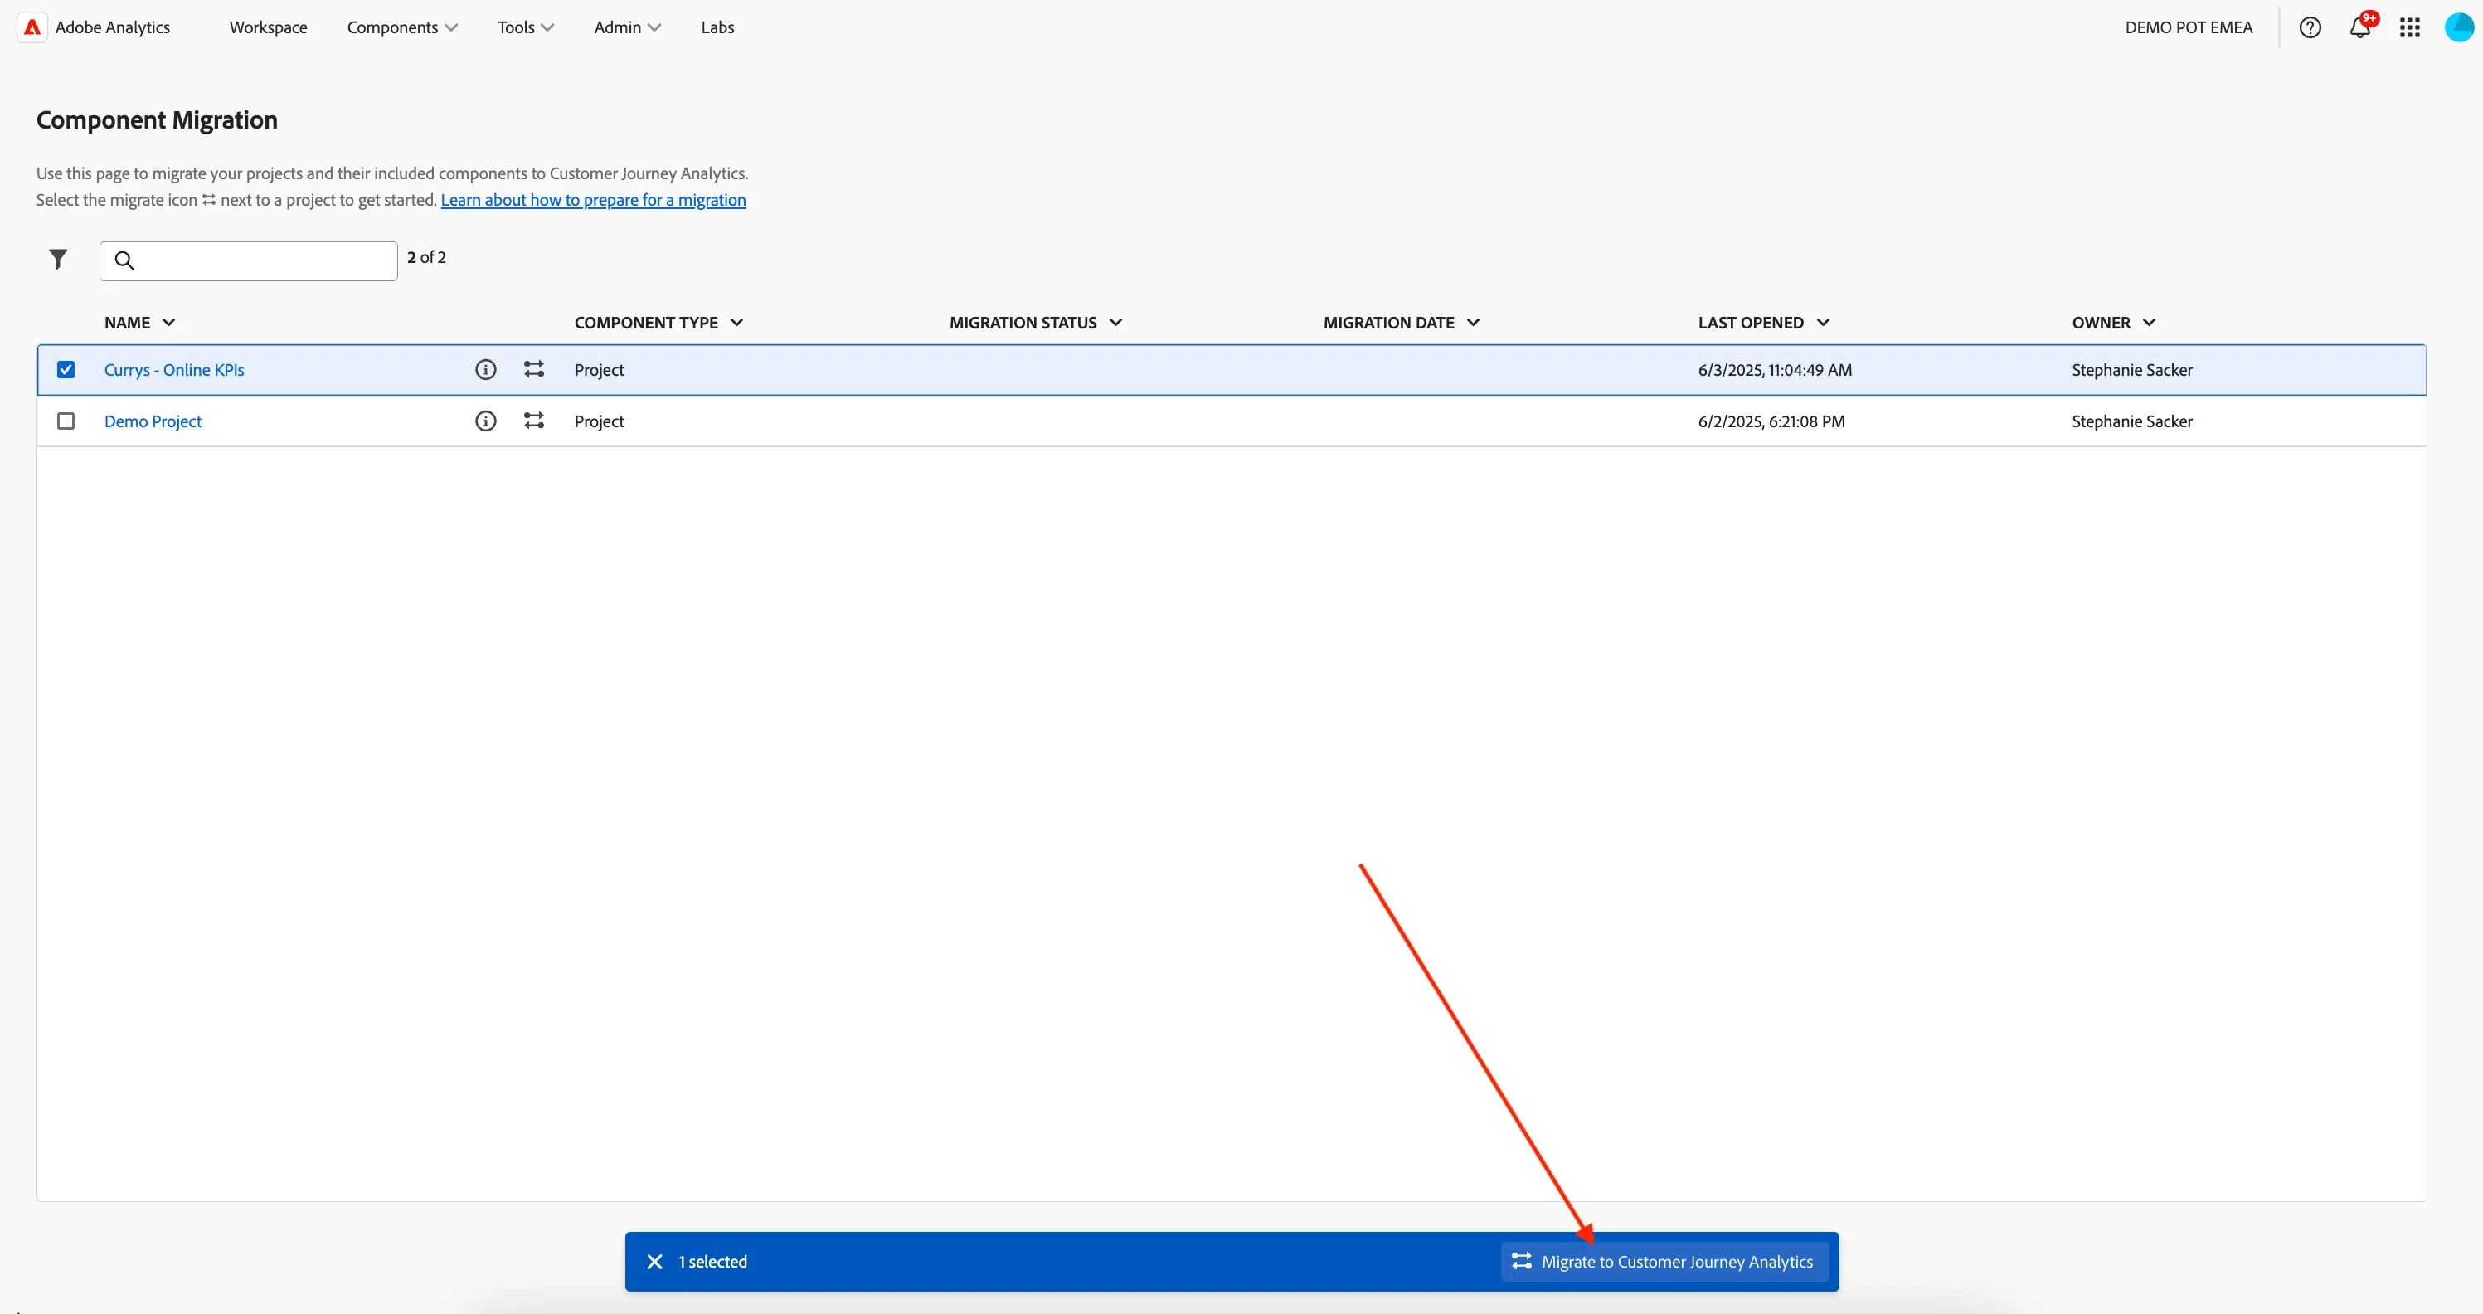Click migrate icon for Currys - Online KPIs
This screenshot has height=1314, width=2483.
pos(534,369)
